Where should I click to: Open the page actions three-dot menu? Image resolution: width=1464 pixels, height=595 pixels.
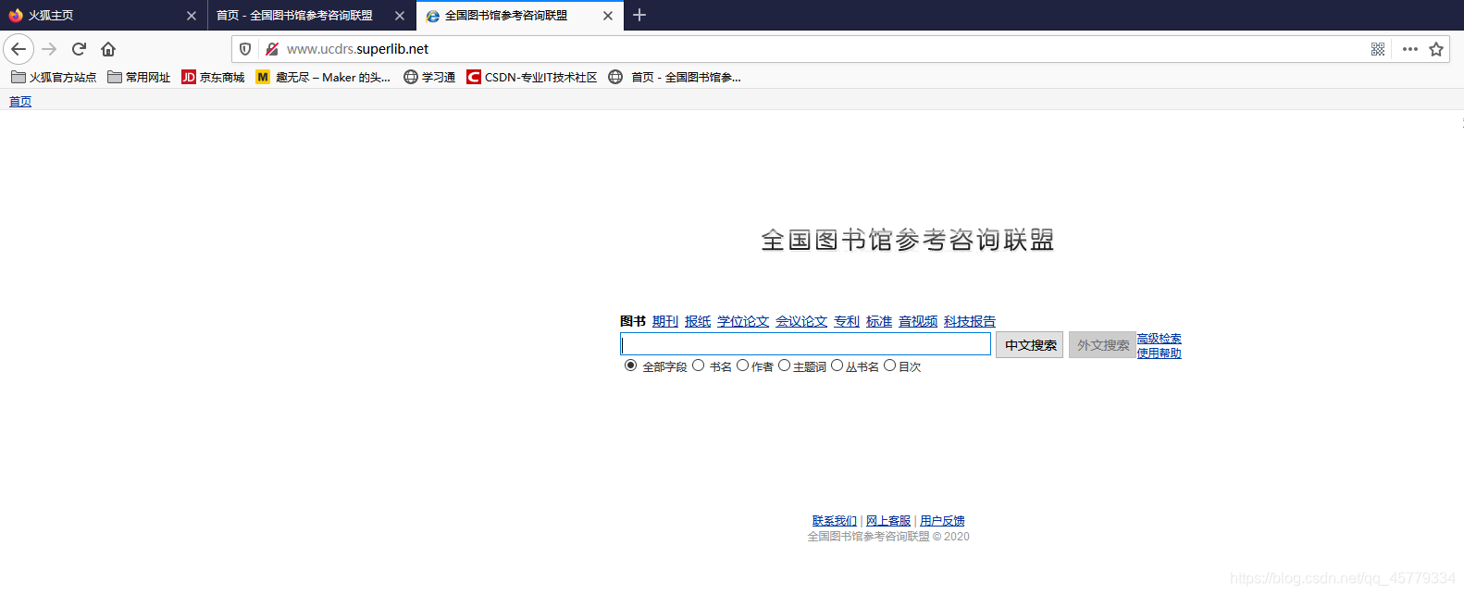pos(1410,49)
